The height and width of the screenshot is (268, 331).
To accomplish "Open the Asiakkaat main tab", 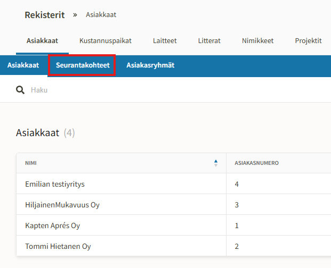I will point(42,41).
